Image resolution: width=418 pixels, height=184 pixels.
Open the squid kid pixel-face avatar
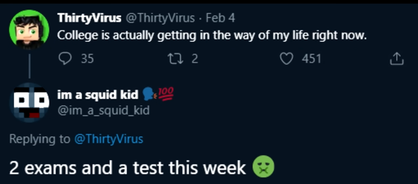[29, 102]
